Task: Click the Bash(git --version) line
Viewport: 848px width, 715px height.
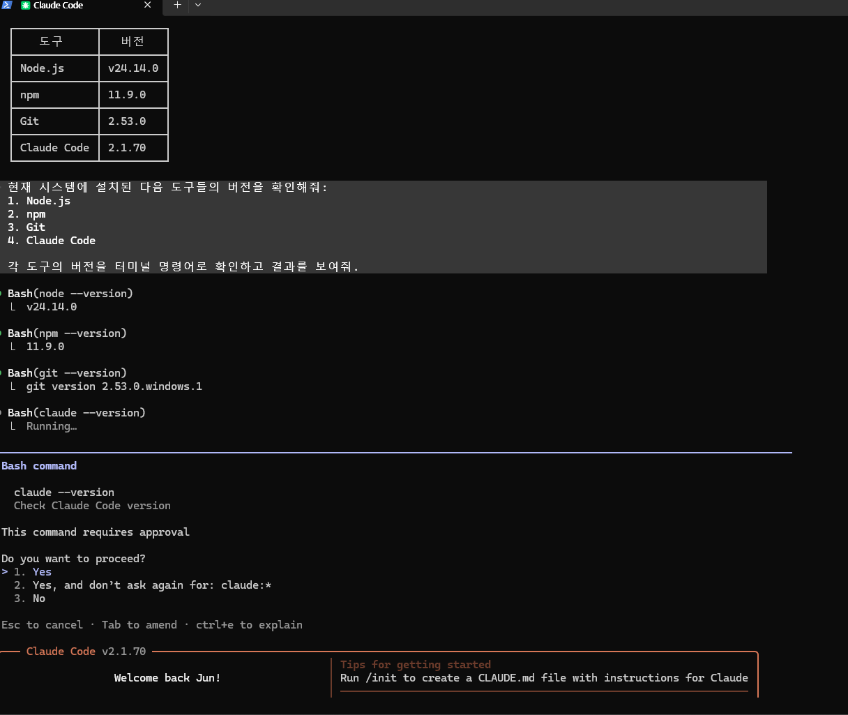Action: pyautogui.click(x=67, y=373)
